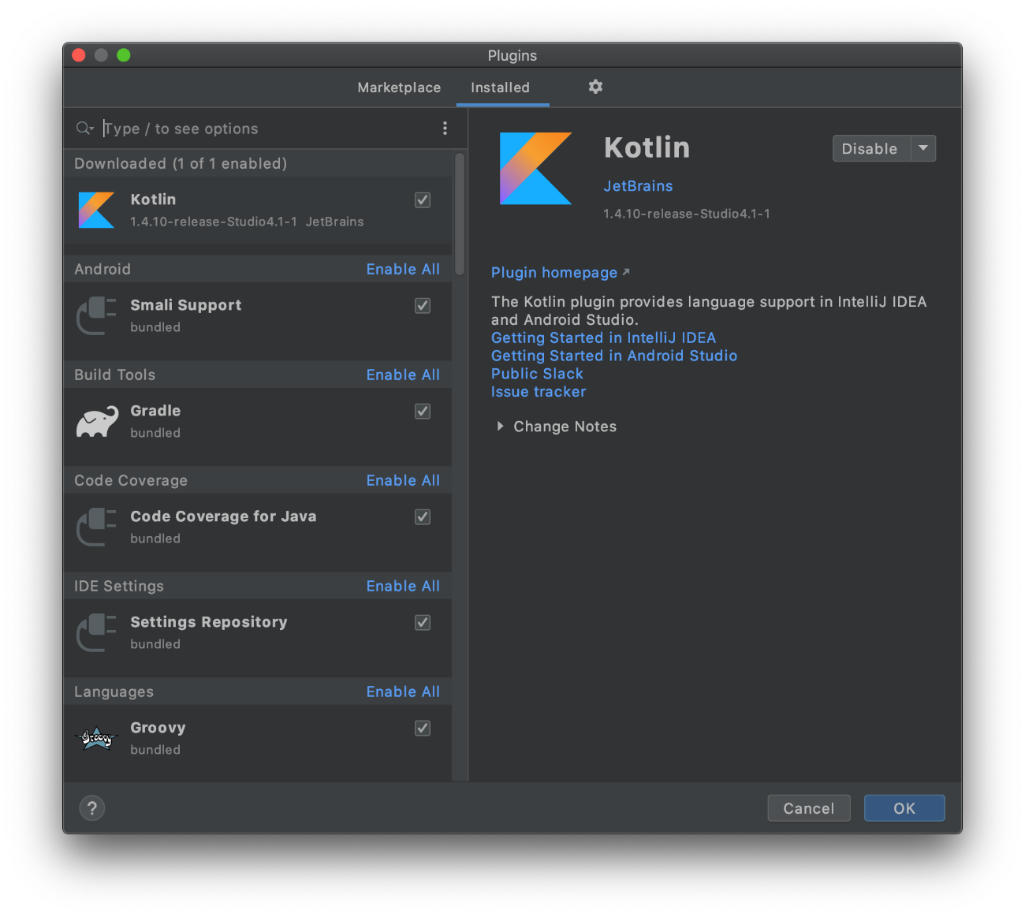Uncheck the Kotlin plugin checkbox
Screen dimensions: 1025x917
(423, 200)
